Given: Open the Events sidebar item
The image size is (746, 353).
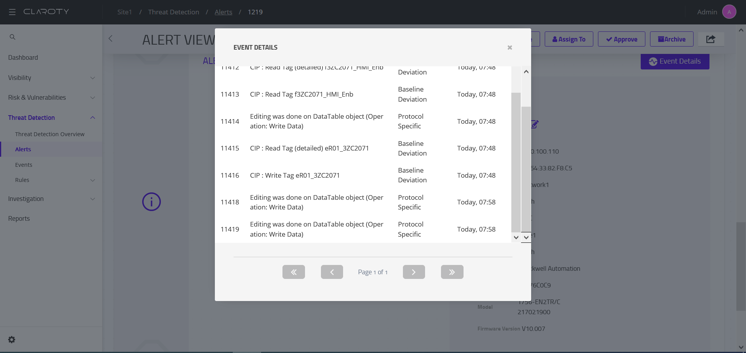Looking at the screenshot, I should pyautogui.click(x=24, y=165).
